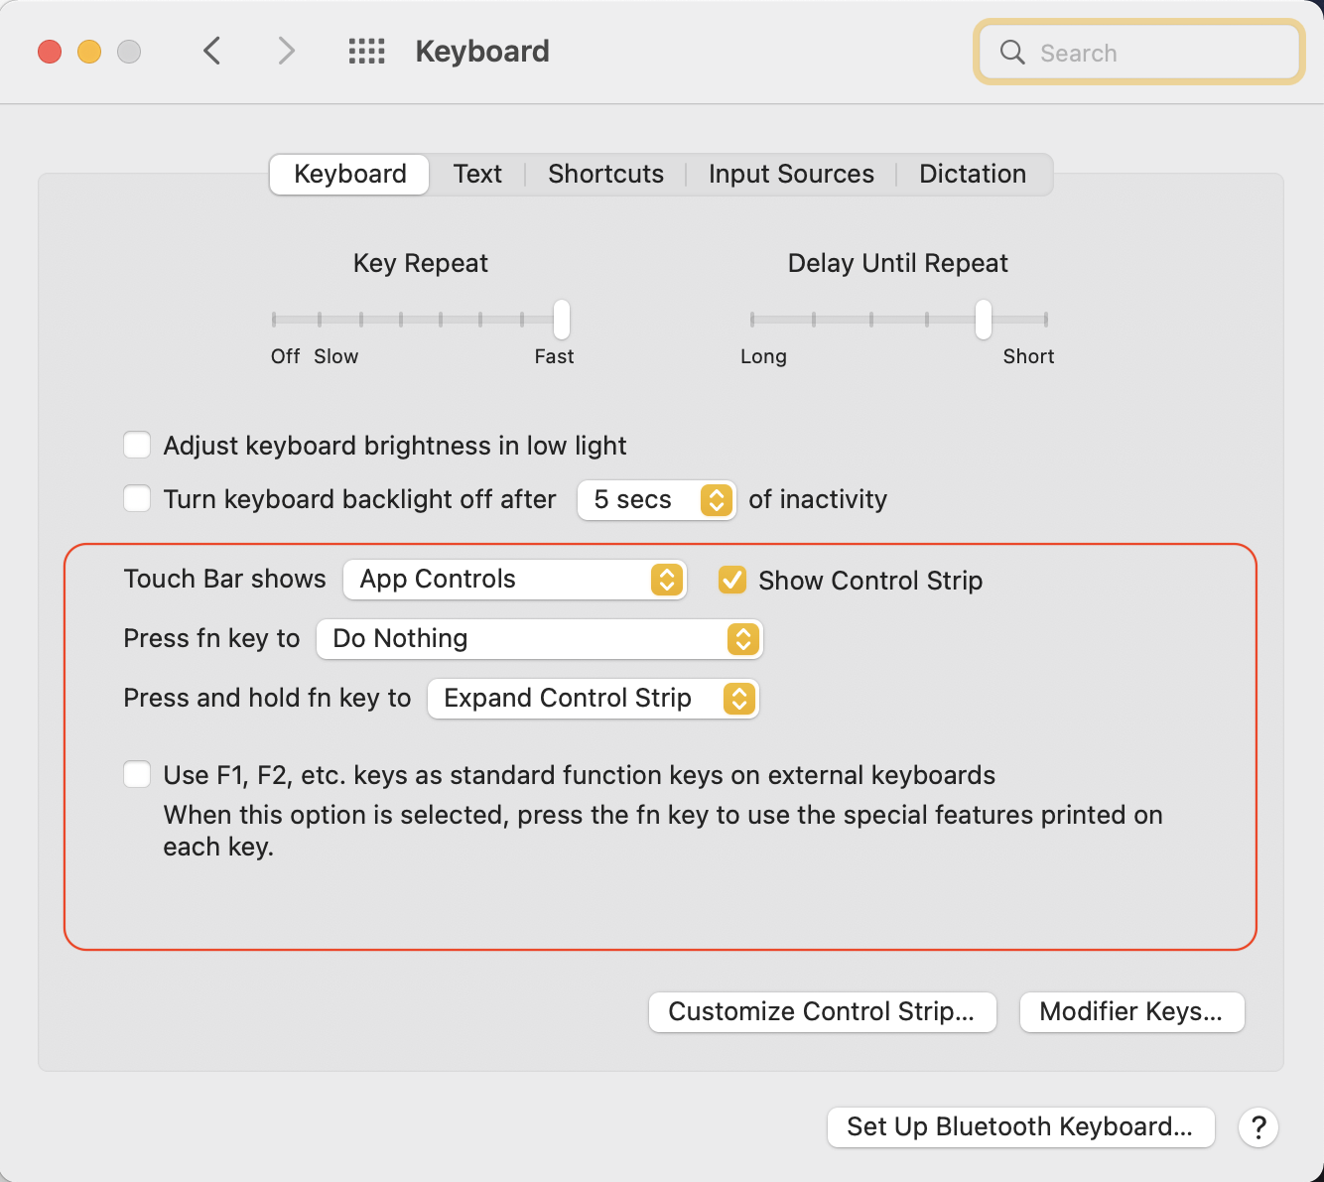Expand the Press and hold fn key dropdown
Screen dimensions: 1324x1182
tap(593, 699)
